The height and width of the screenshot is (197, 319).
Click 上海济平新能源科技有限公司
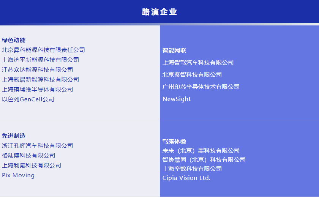point(40,60)
